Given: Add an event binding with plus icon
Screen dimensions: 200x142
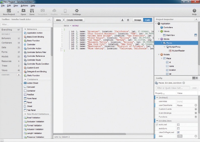Looking at the screenshot, I should [196, 113].
